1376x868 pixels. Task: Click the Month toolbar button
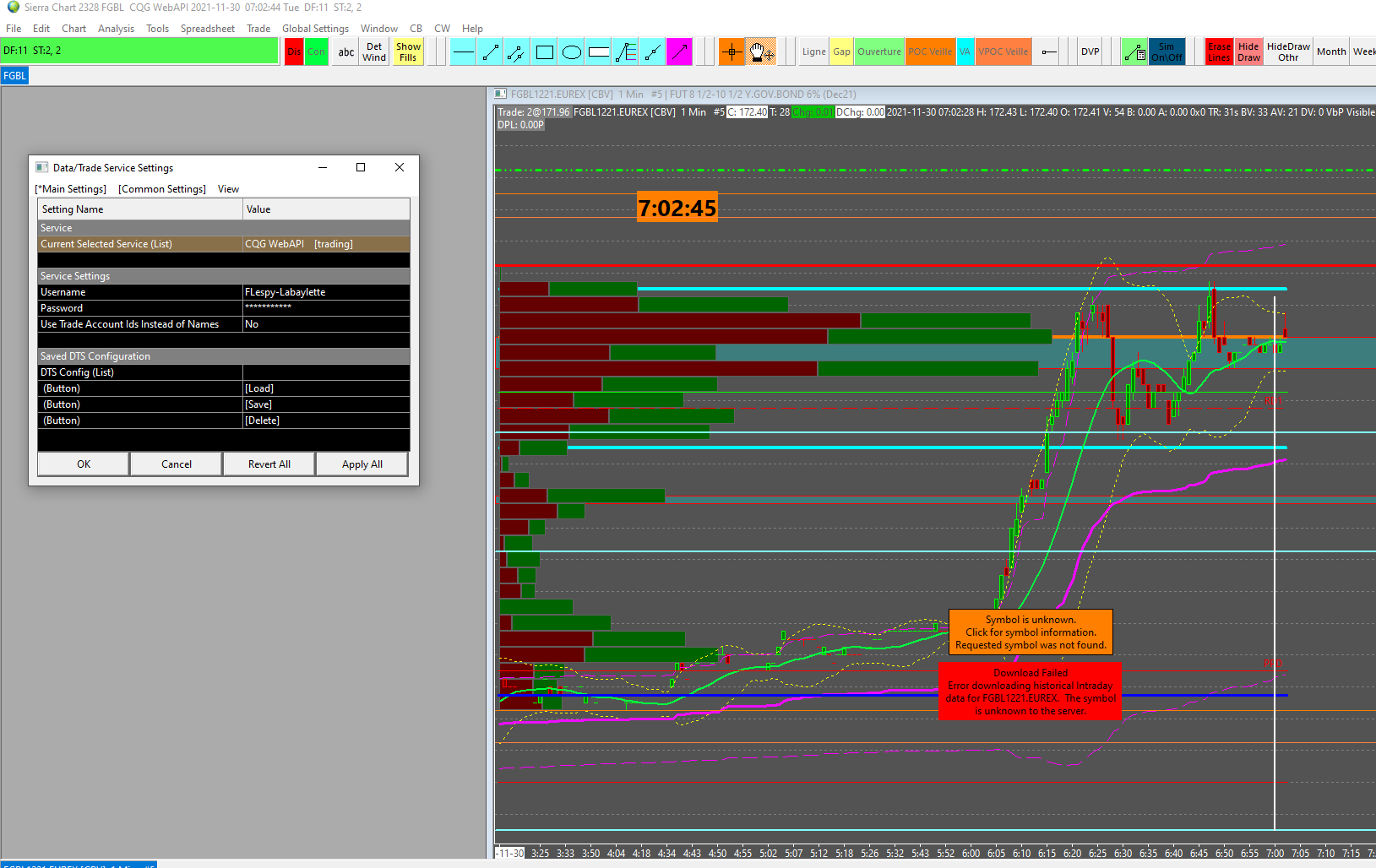tap(1331, 52)
